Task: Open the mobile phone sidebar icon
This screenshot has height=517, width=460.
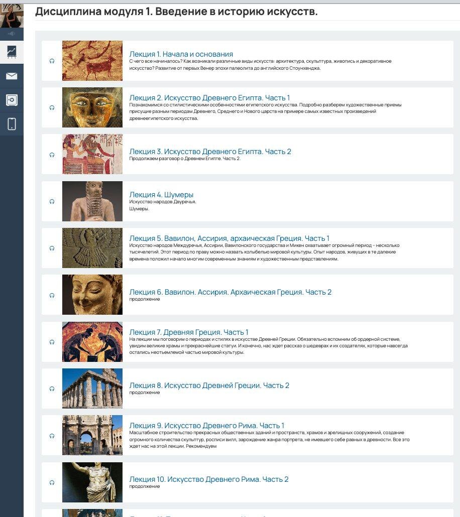Action: [12, 124]
